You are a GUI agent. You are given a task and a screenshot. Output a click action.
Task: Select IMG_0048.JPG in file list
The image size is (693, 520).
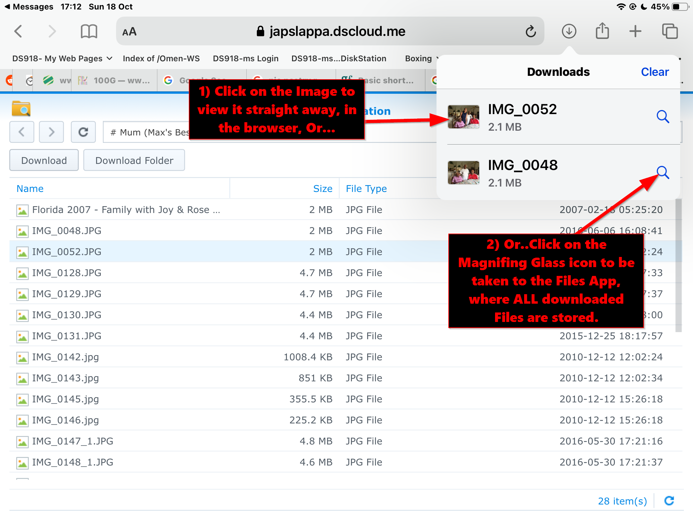coord(346,231)
